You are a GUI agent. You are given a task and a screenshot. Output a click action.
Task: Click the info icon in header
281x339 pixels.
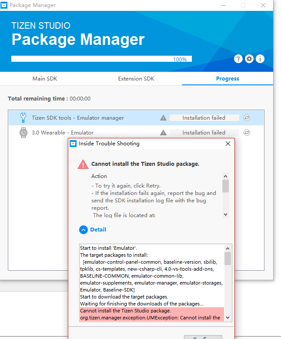(260, 59)
